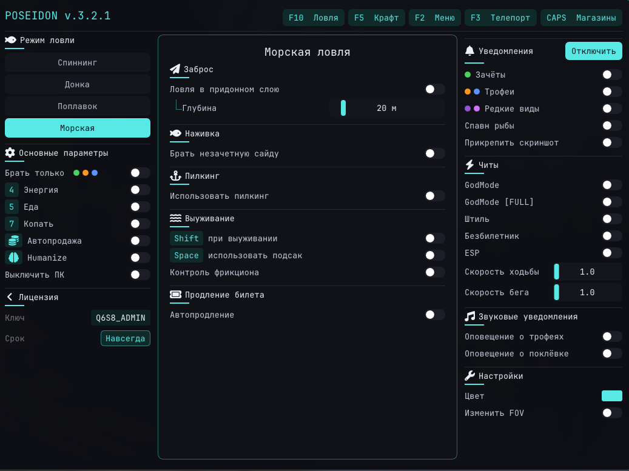629x471 pixels.
Task: Click the orange dot next to Трофеи
Action: pos(468,92)
